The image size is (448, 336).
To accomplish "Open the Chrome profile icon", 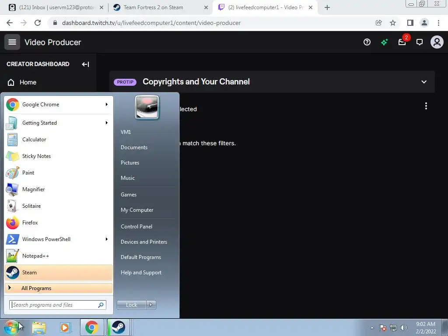I will 424,23.
